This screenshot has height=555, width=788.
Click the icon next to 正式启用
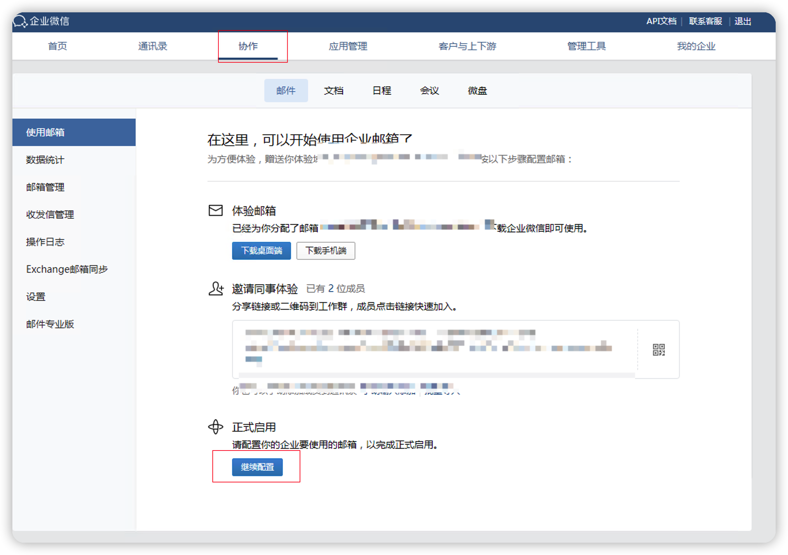click(216, 428)
